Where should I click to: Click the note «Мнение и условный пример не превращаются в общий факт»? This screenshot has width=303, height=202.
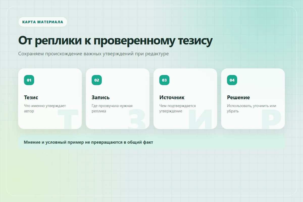[x=151, y=142]
